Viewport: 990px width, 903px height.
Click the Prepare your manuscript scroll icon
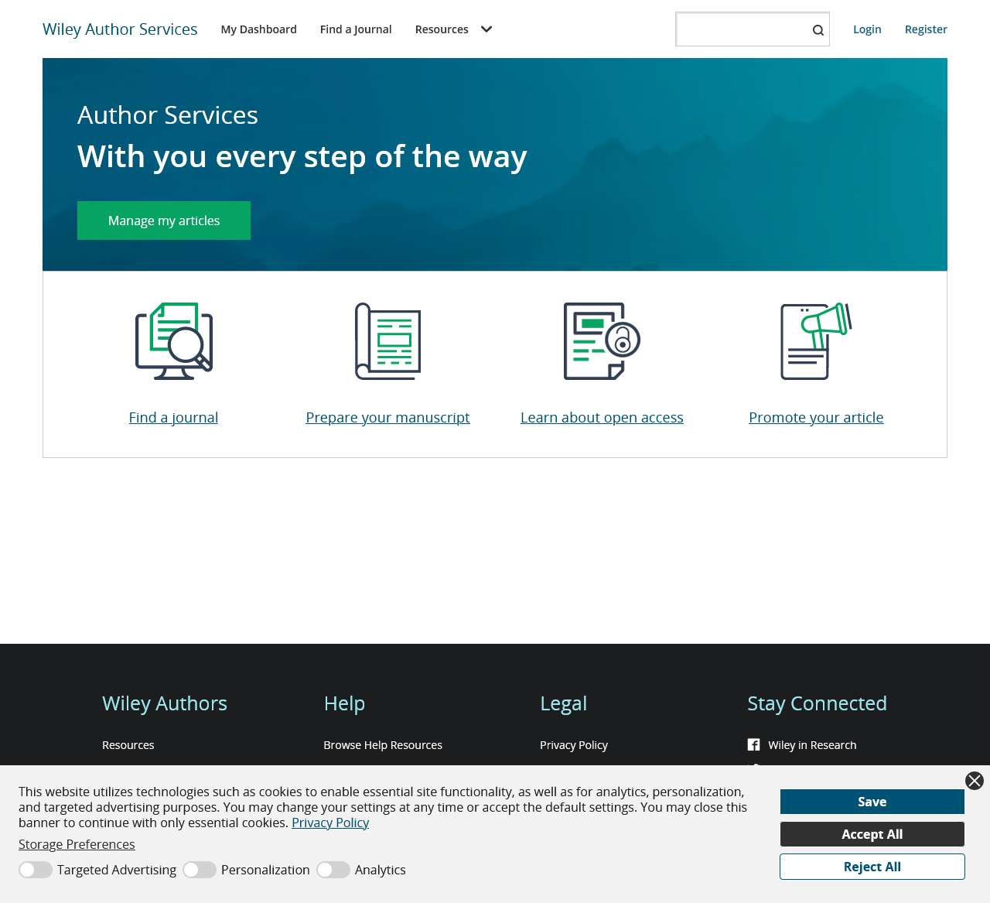387,341
